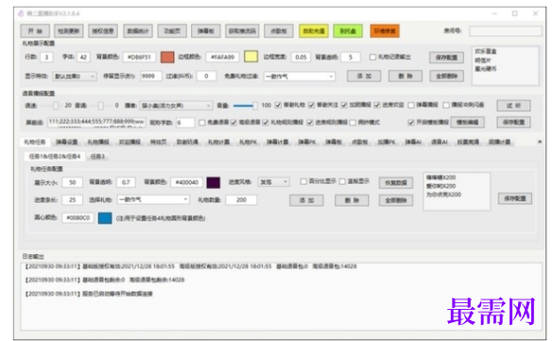This screenshot has width=553, height=341.
Task: Switch to the 弹幕设置 tab
Action: click(67, 142)
